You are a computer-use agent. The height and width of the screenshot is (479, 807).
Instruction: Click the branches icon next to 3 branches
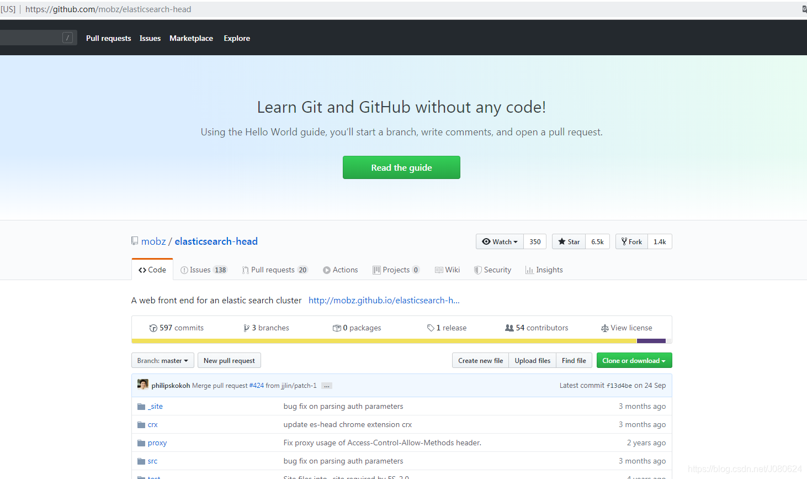pos(246,328)
